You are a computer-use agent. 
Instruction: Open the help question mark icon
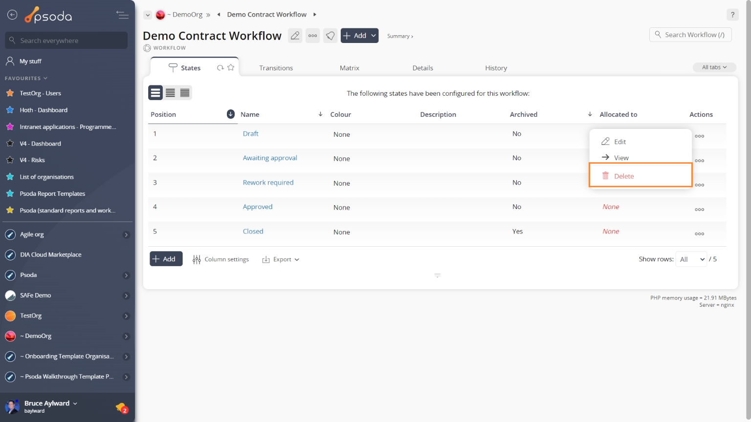(732, 15)
